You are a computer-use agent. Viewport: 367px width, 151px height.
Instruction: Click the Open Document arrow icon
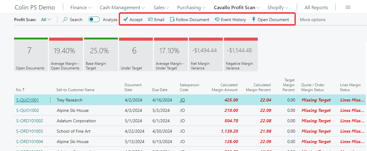point(253,20)
